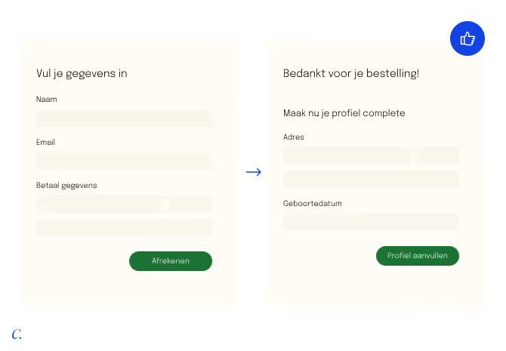Click the 'Bedankt voor je bestelling!' heading
506x351 pixels.
pyautogui.click(x=351, y=73)
